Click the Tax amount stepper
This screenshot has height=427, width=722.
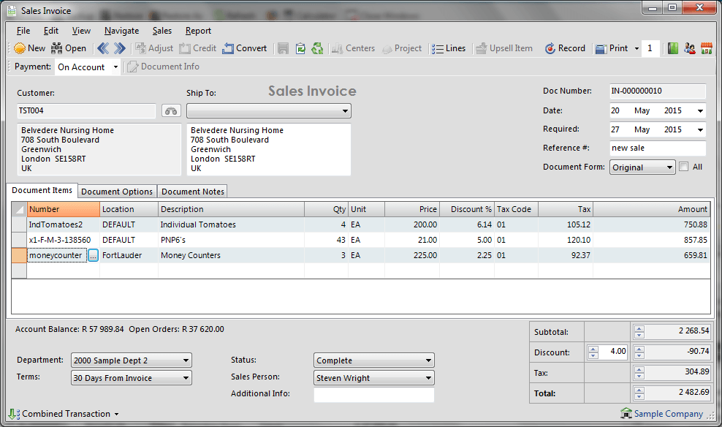click(639, 373)
